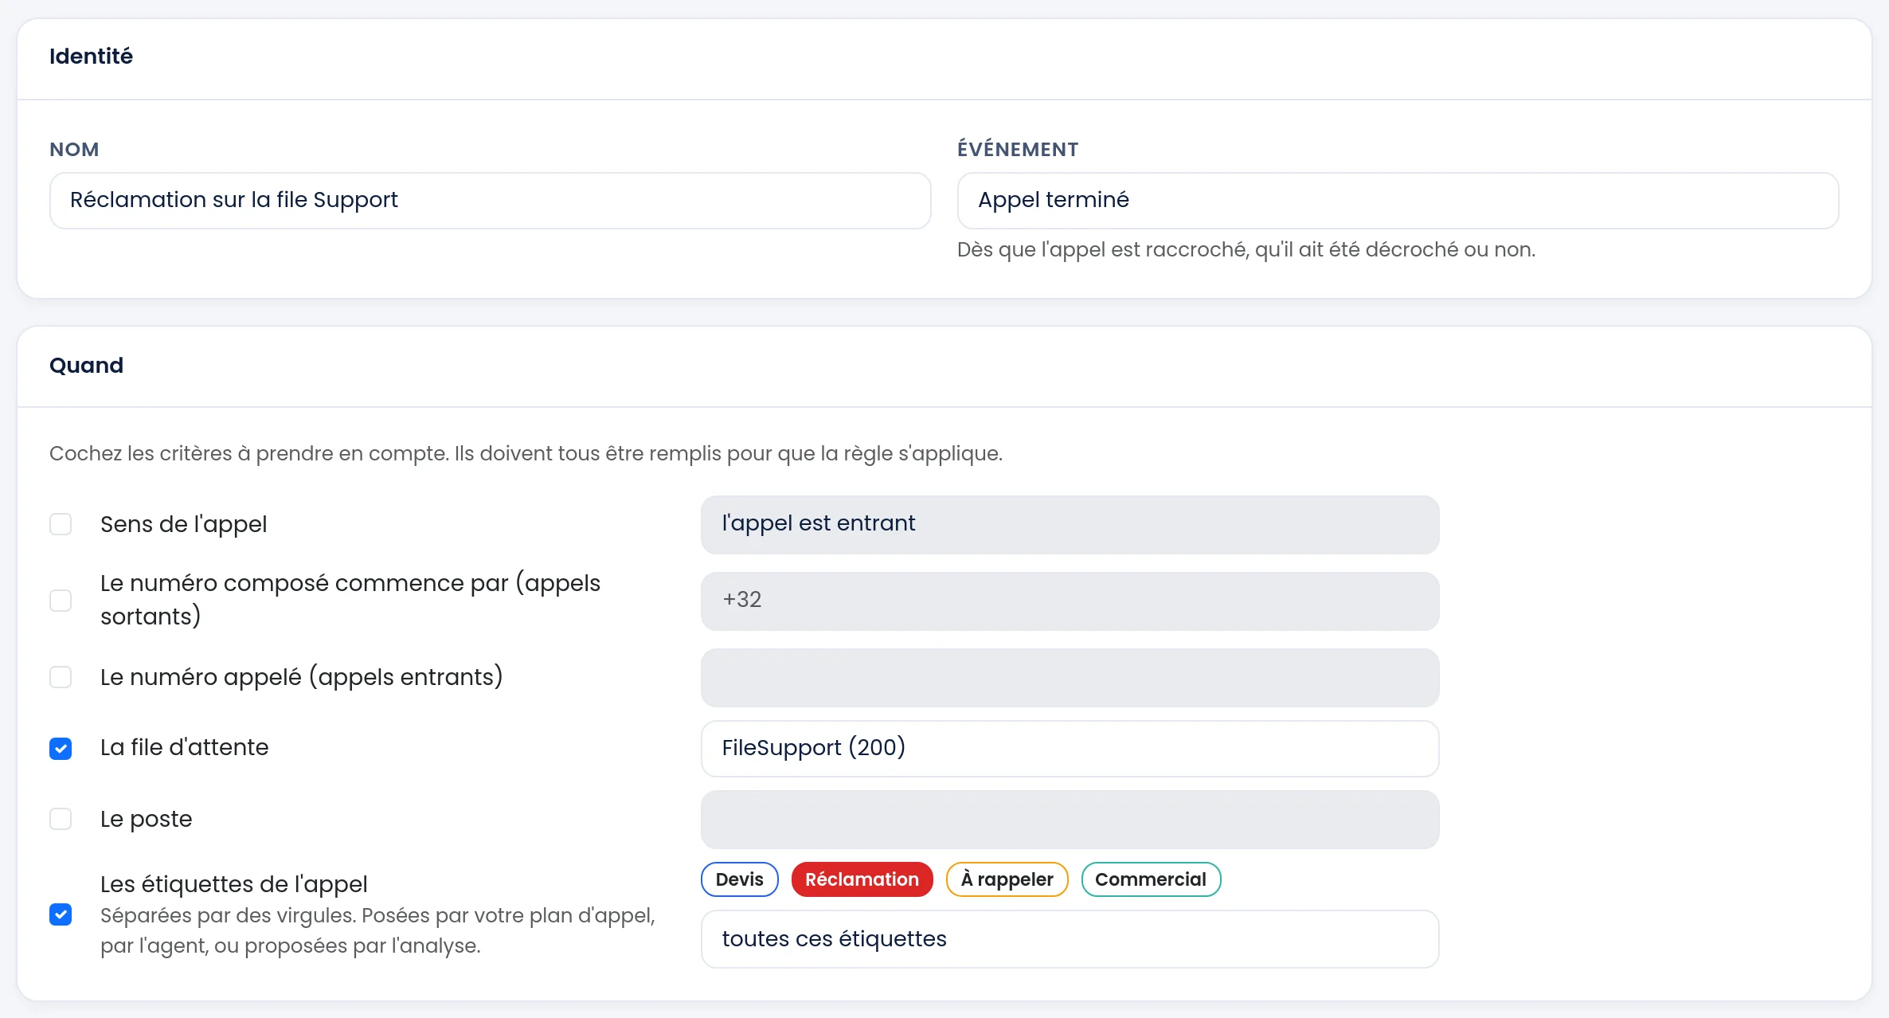This screenshot has width=1889, height=1018.
Task: Select the Commercial tag
Action: click(x=1151, y=879)
